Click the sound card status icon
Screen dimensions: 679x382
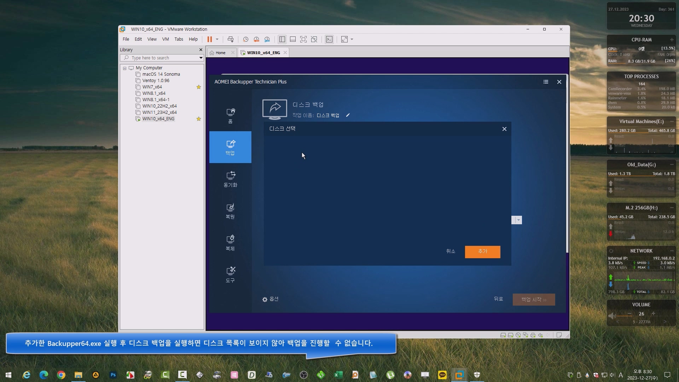540,335
